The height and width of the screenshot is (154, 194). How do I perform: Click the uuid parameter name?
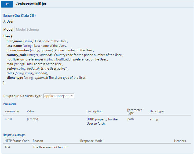[x=8, y=119]
